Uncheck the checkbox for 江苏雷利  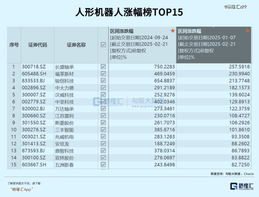click(x=103, y=116)
